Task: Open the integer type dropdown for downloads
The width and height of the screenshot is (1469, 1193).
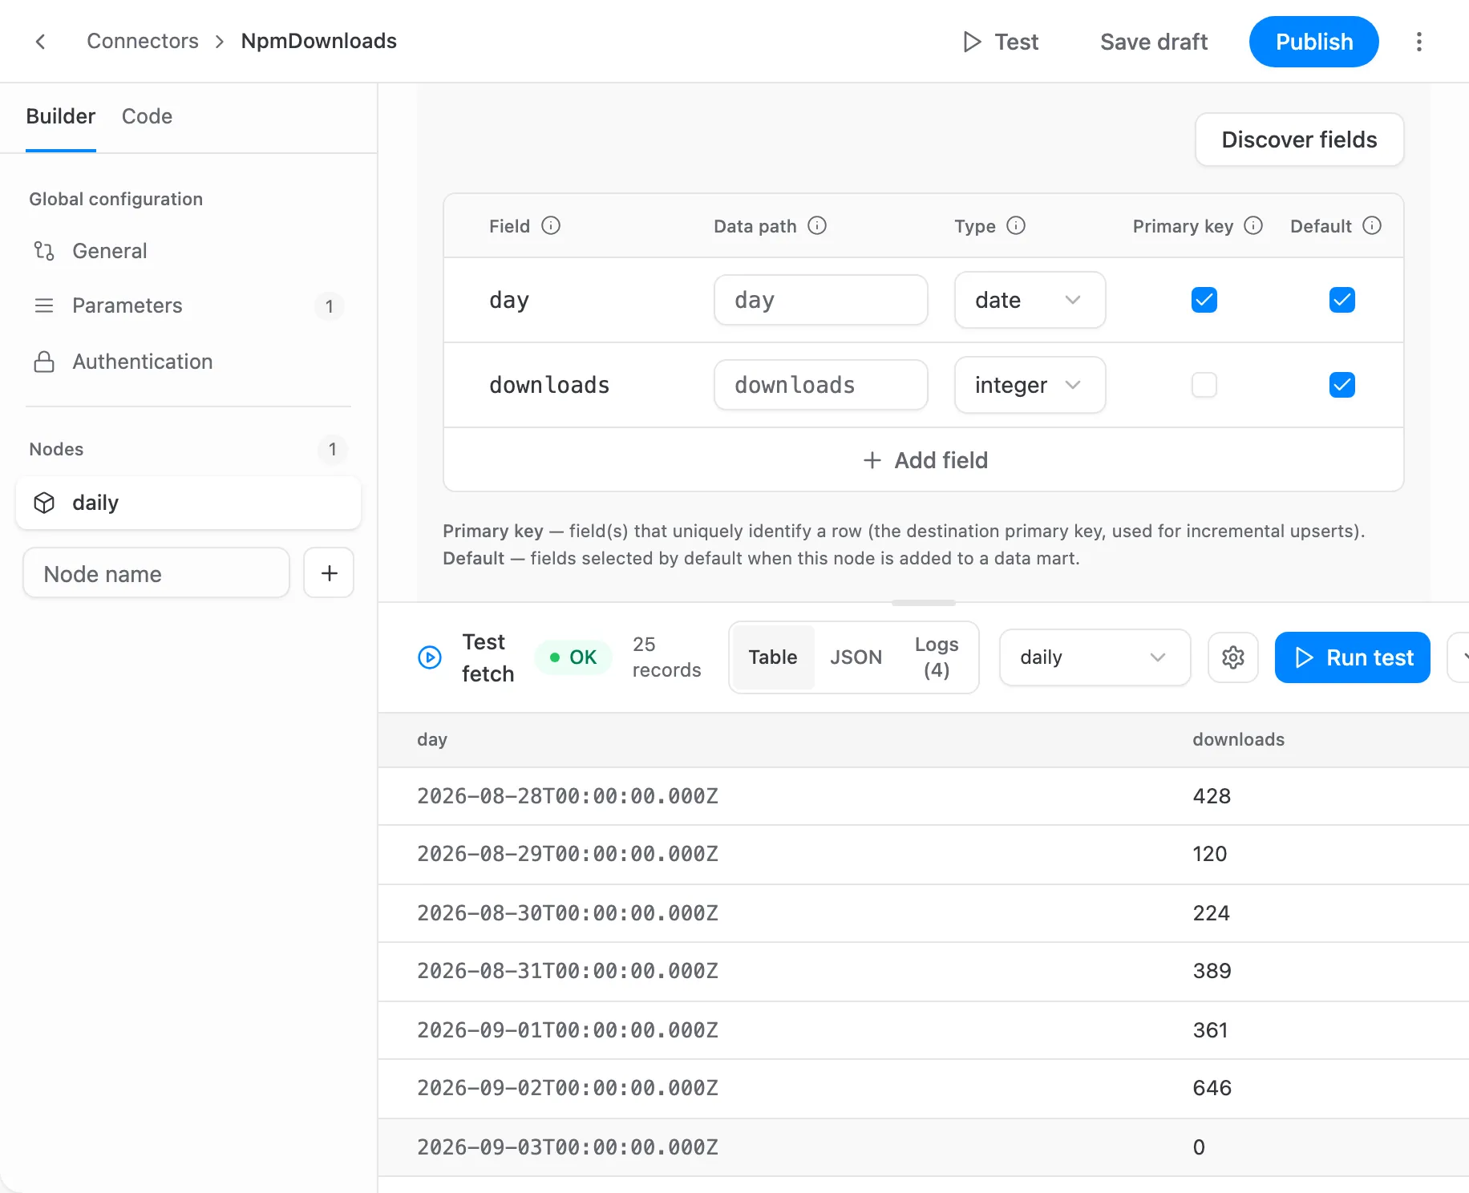Action: click(1030, 385)
